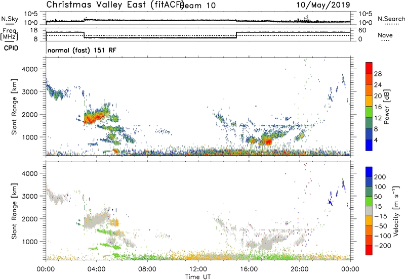
Task: Click the 'CPID' label
Action: point(11,48)
